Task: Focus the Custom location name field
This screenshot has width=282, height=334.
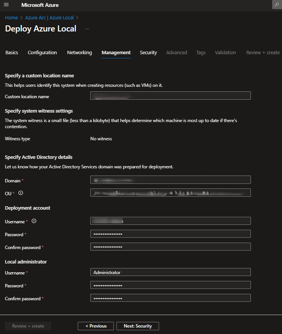Action: [x=170, y=96]
